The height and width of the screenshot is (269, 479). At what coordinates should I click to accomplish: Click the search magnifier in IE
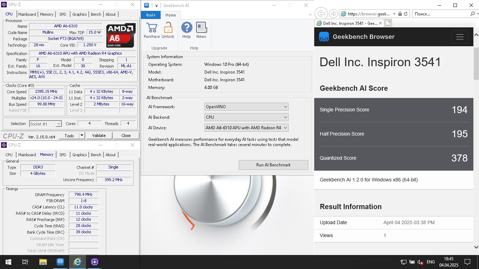pos(472,14)
